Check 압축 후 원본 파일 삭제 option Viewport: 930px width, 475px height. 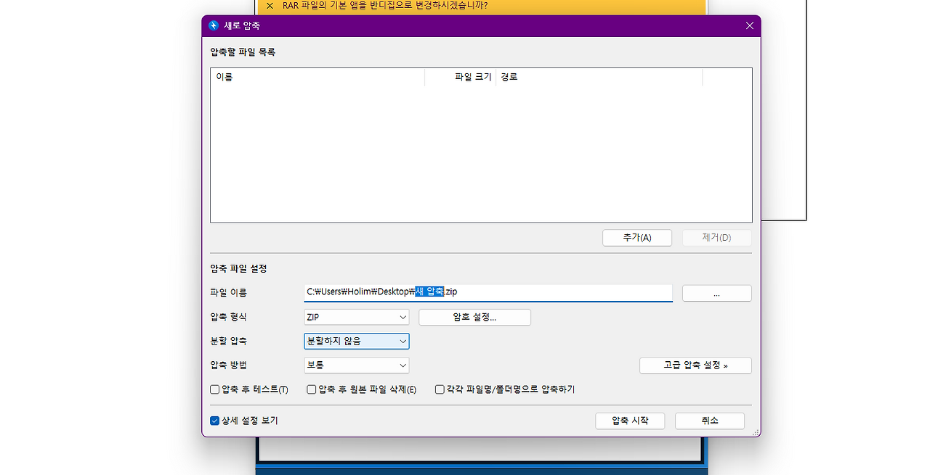click(312, 389)
